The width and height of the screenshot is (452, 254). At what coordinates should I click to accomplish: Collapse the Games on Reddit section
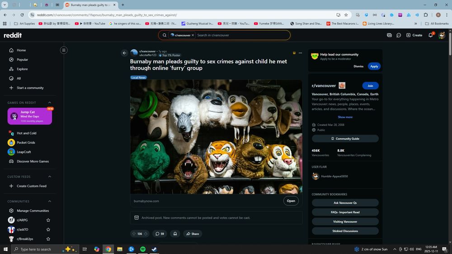coord(50,102)
